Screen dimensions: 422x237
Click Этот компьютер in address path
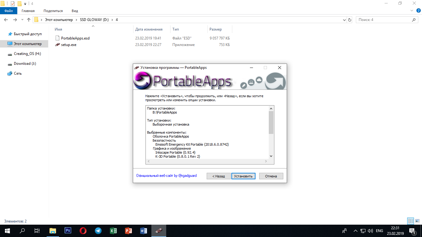(59, 20)
